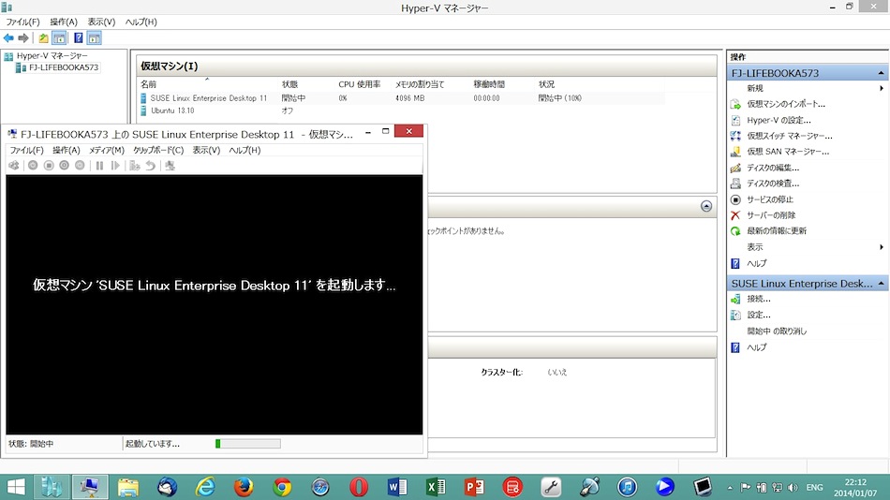The image size is (890, 500).
Task: Click ディスクの編集 action
Action: (773, 168)
